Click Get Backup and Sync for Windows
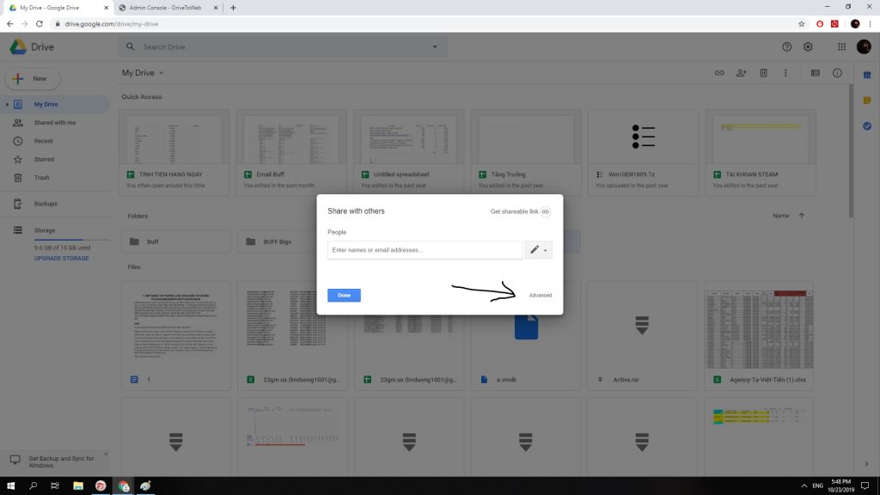Screen dimensions: 880x495 [x=61, y=461]
